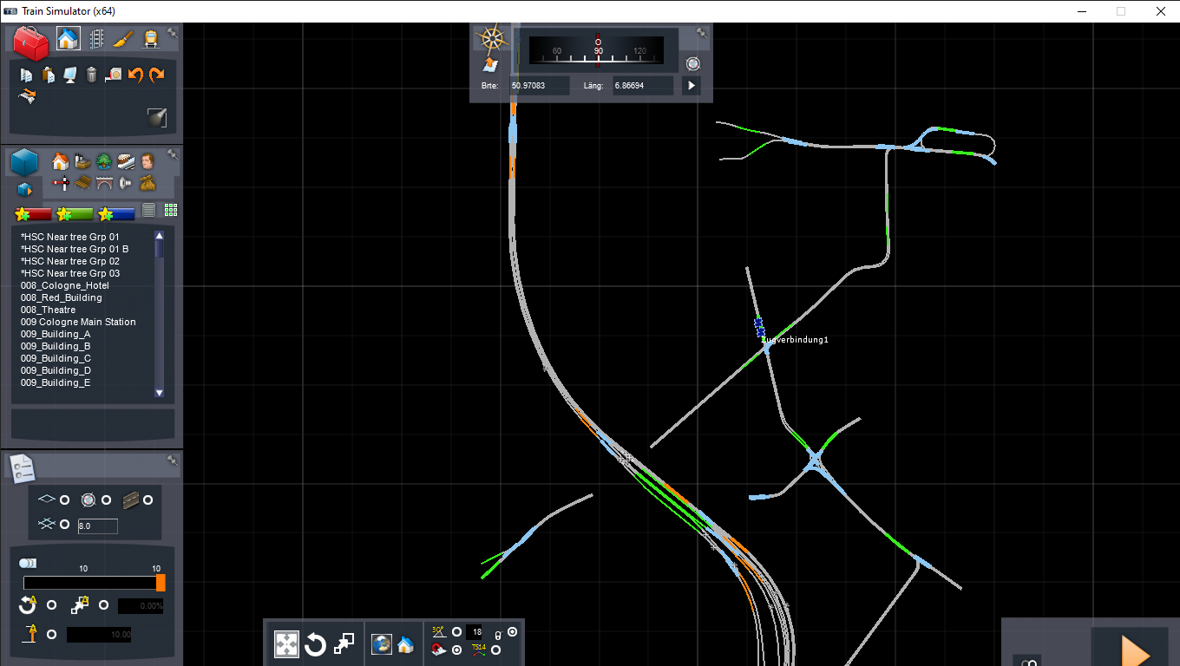Viewport: 1180px width, 666px height.
Task: Switch to house local-space icon
Action: 405,644
